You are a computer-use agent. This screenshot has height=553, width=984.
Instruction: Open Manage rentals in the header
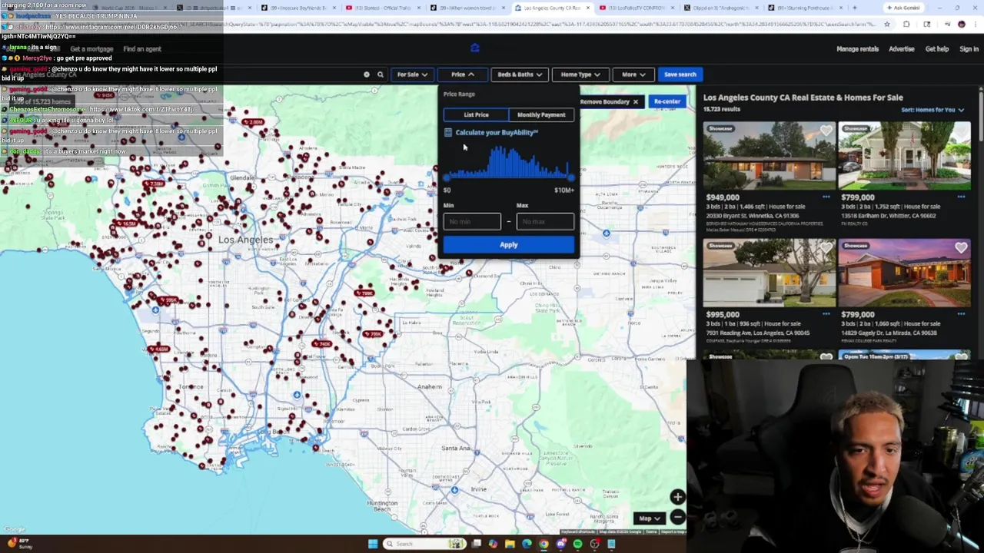coord(857,49)
